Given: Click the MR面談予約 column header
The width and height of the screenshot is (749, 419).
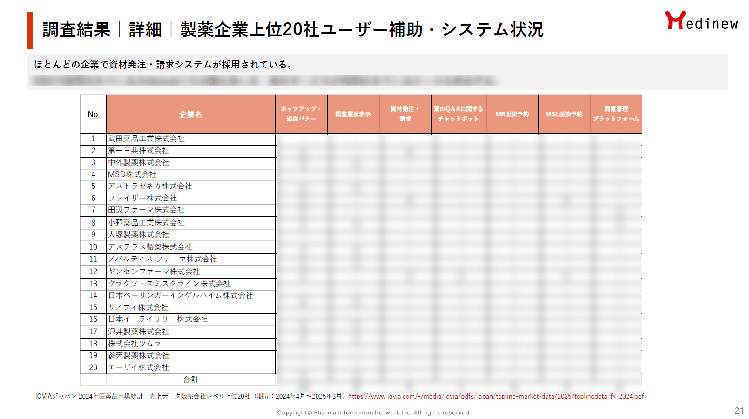Looking at the screenshot, I should point(512,114).
